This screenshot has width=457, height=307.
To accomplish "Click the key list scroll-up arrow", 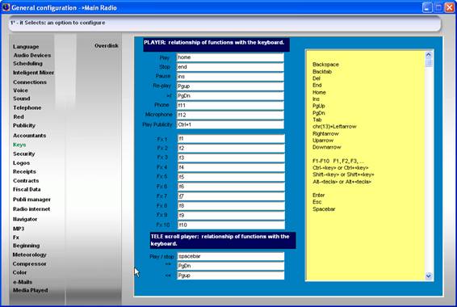I will pos(429,54).
